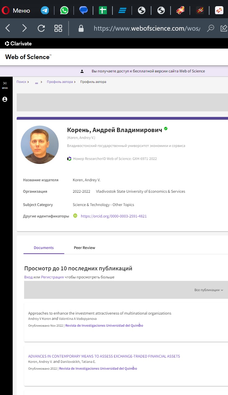Click the Clarivate logo
Screen dimensions: 228x395
click(19, 44)
